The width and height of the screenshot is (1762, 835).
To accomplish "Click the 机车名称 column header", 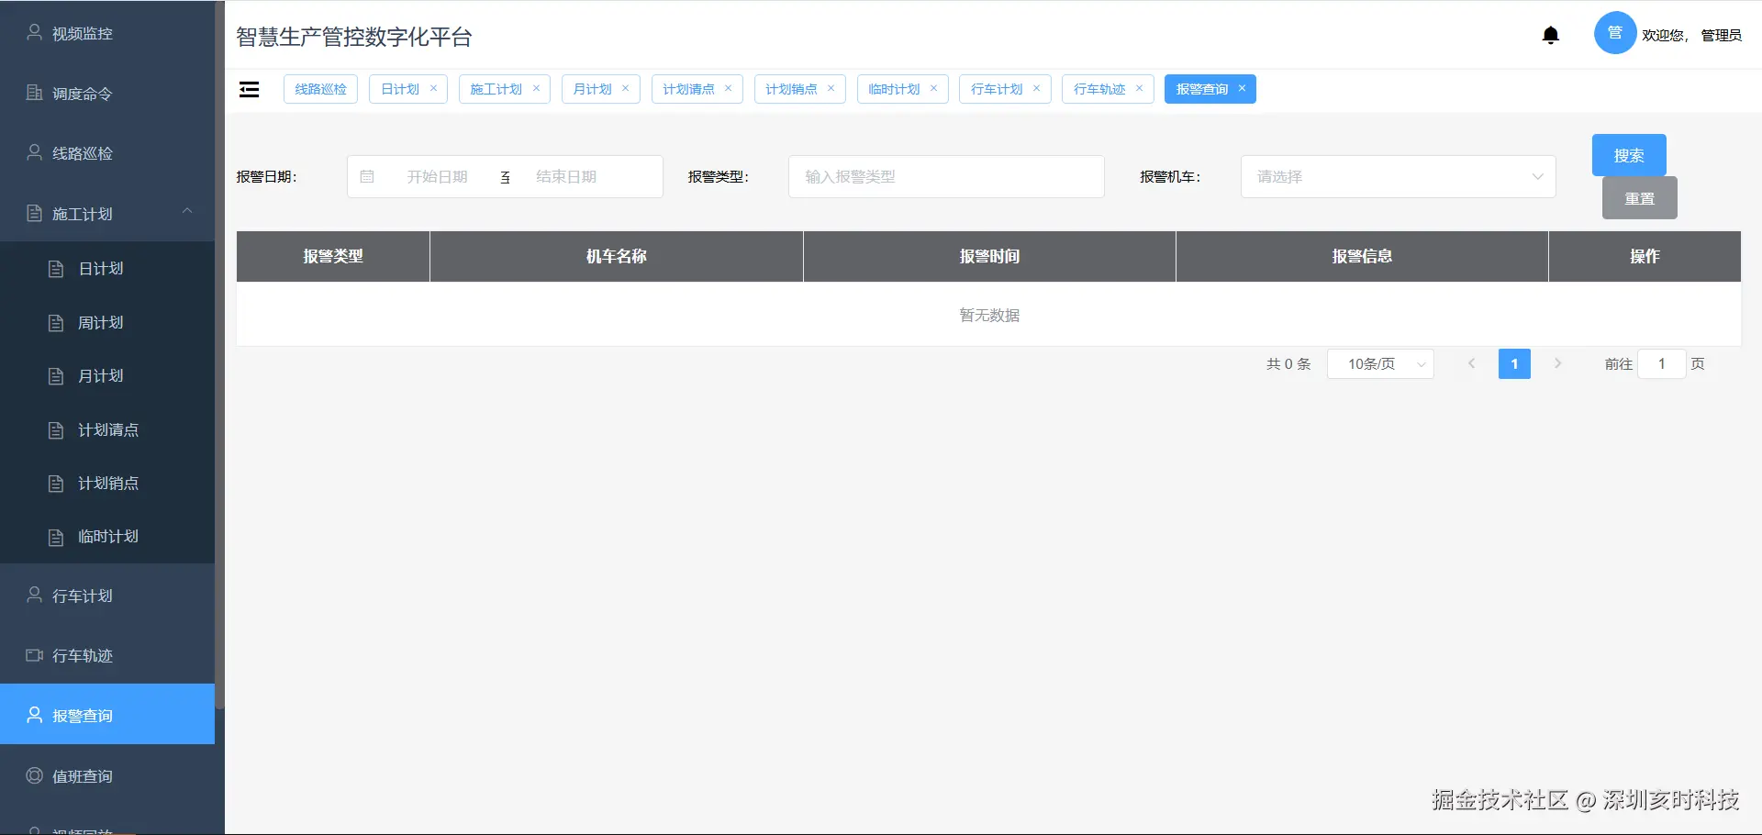I will [x=617, y=256].
